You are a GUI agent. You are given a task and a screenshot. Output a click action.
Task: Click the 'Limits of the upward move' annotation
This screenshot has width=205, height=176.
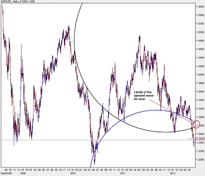144,96
